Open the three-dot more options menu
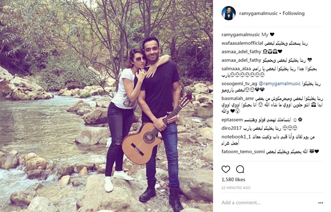 click(321, 203)
